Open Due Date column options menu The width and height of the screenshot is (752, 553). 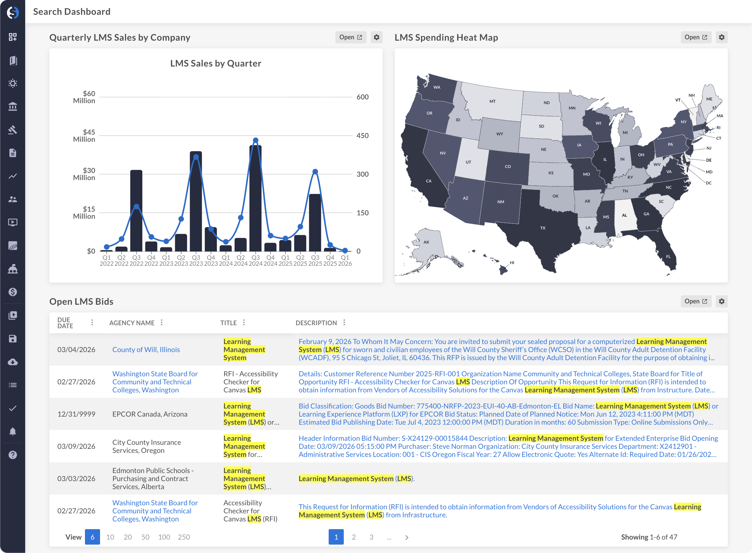(x=92, y=323)
